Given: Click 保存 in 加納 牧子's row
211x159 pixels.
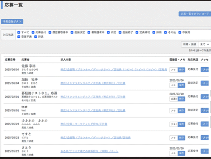Looking at the screenshot, I should pyautogui.click(x=181, y=85).
